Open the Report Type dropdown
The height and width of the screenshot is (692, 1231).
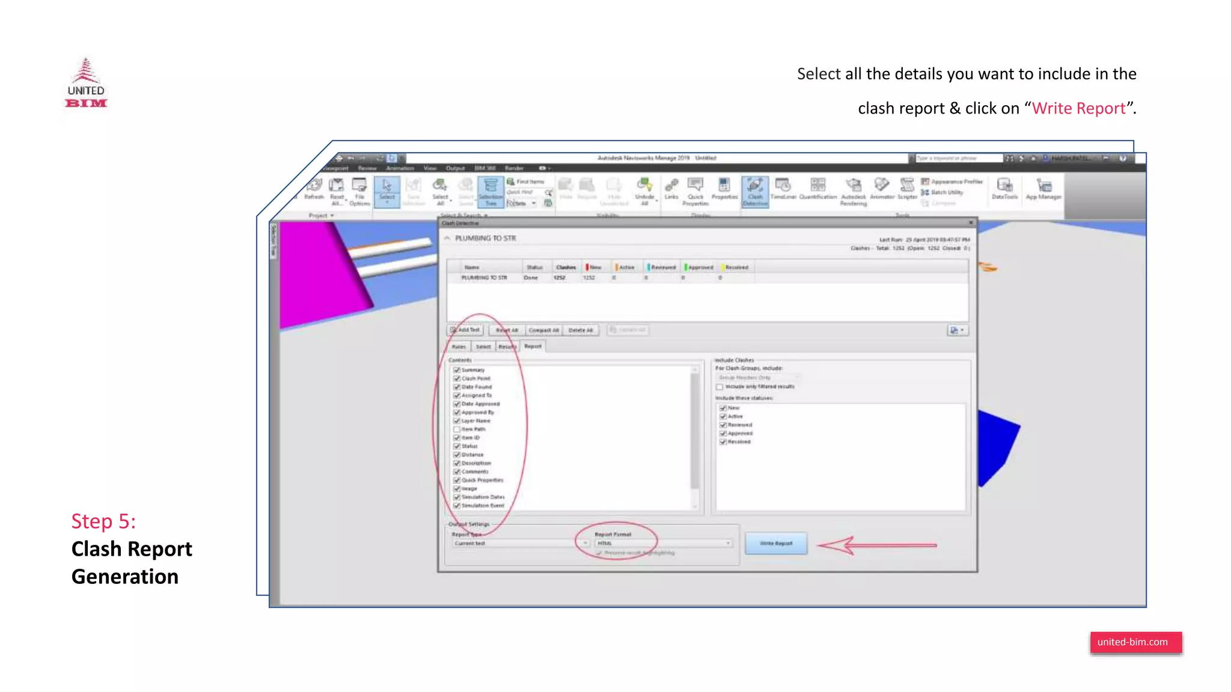coord(521,543)
